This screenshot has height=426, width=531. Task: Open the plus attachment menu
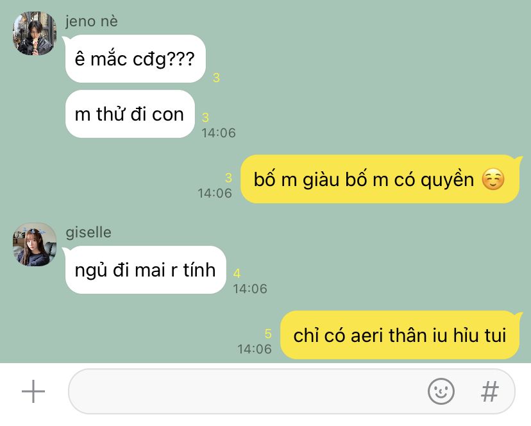pos(33,391)
